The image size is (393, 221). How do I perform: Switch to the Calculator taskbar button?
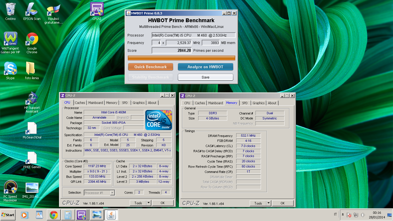coord(68,215)
